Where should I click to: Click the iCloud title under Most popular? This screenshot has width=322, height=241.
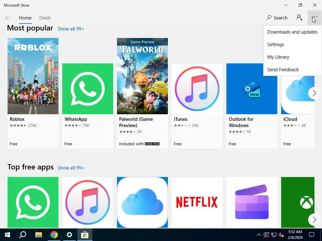290,119
